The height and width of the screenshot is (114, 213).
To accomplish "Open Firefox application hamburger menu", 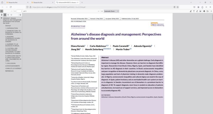I will pyautogui.click(x=210, y=7).
